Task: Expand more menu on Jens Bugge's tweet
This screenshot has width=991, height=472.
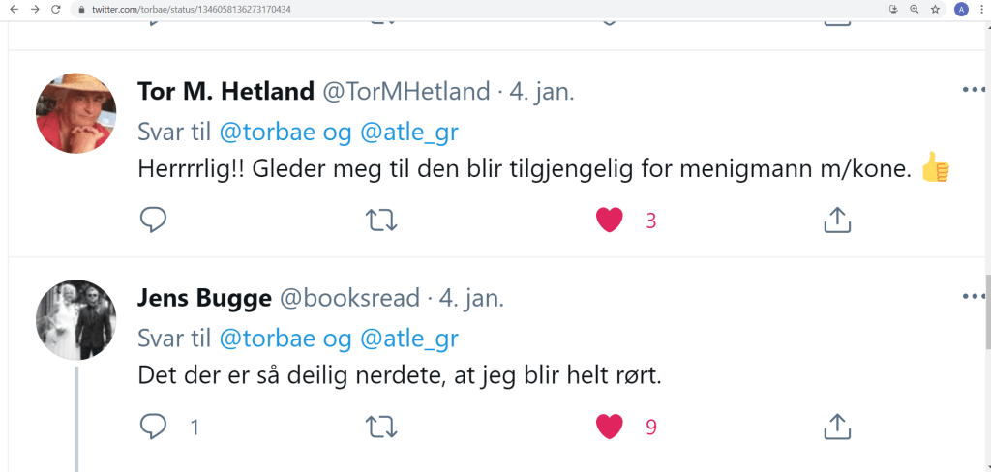Action: [x=973, y=296]
